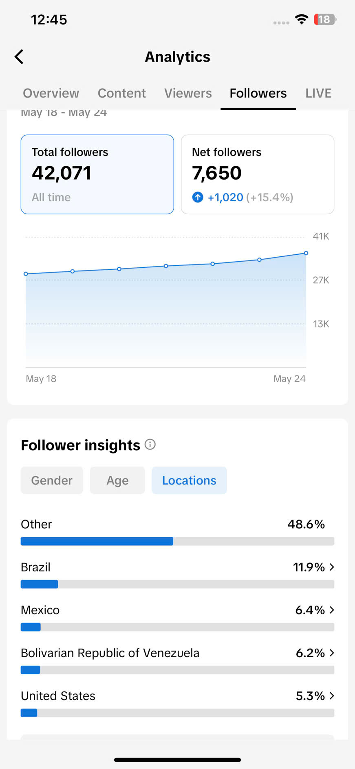Viewport: 355px width, 769px height.
Task: Tap the back arrow icon
Action: point(19,57)
